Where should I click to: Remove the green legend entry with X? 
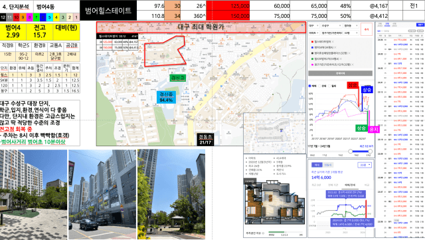(341, 59)
